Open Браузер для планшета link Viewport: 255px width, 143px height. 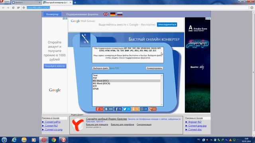(x=97, y=124)
